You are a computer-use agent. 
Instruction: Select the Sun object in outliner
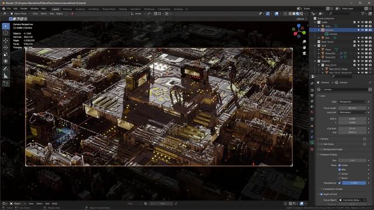coord(327,38)
